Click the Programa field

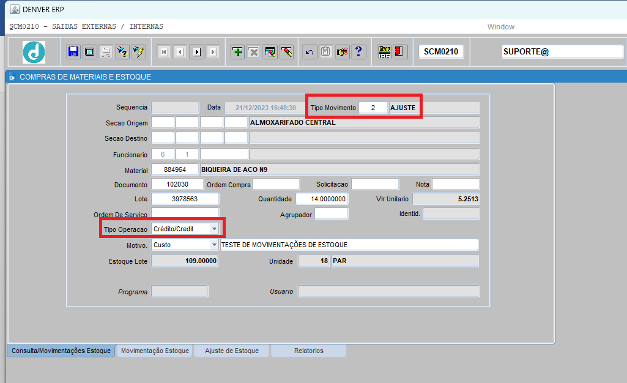pyautogui.click(x=180, y=291)
